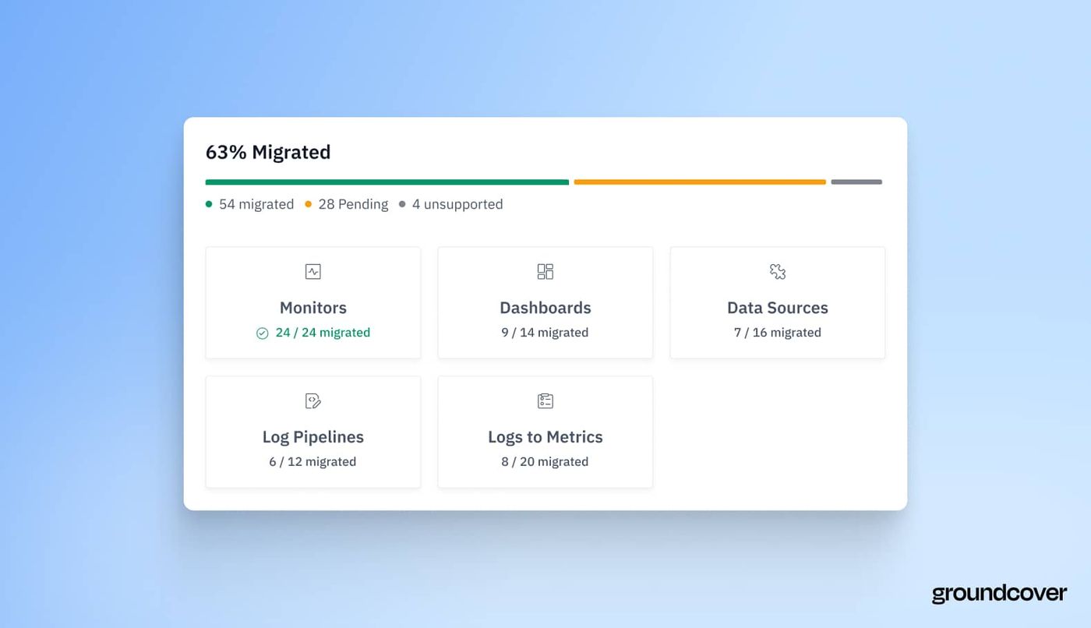
Task: Click the Monitors activity chart icon
Action: (312, 271)
